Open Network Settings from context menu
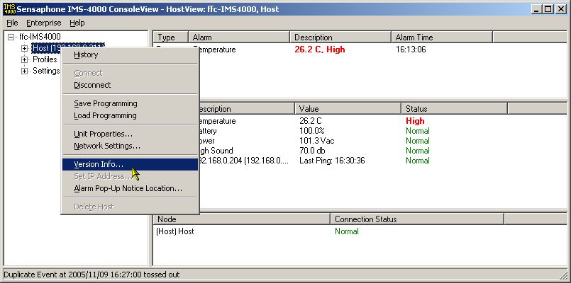The height and width of the screenshot is (283, 571). click(x=130, y=146)
